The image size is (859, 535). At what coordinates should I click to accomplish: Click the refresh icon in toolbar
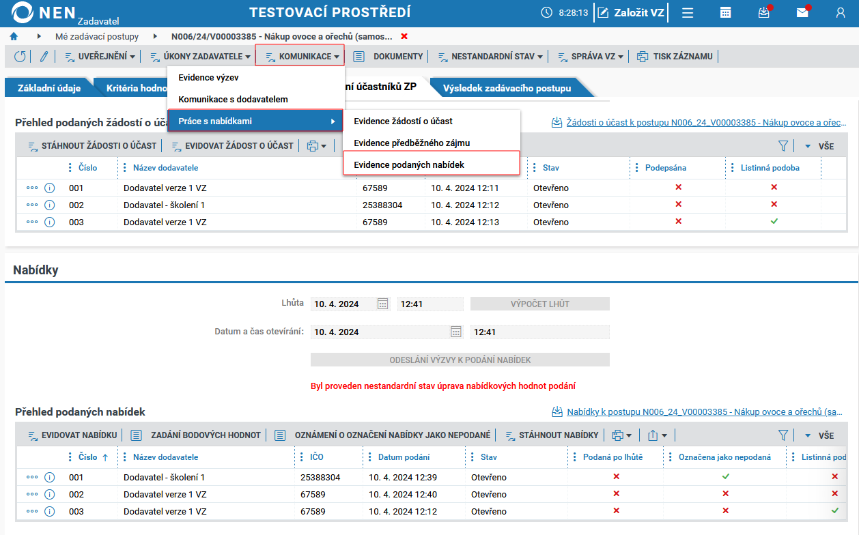[20, 57]
